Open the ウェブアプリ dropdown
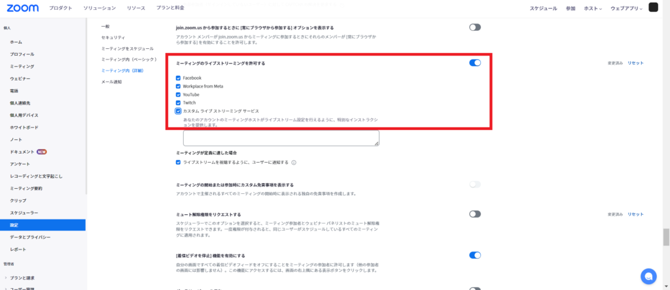Image resolution: width=670 pixels, height=290 pixels. click(x=626, y=8)
